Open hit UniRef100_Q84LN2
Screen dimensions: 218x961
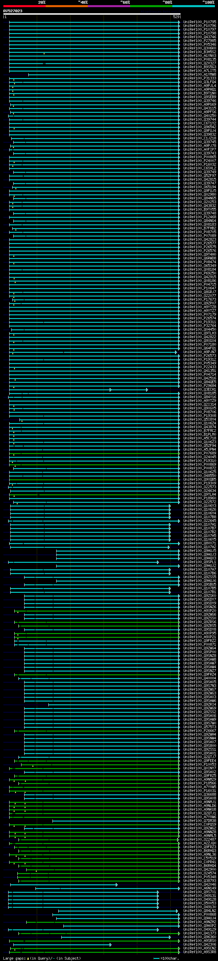click(x=199, y=911)
